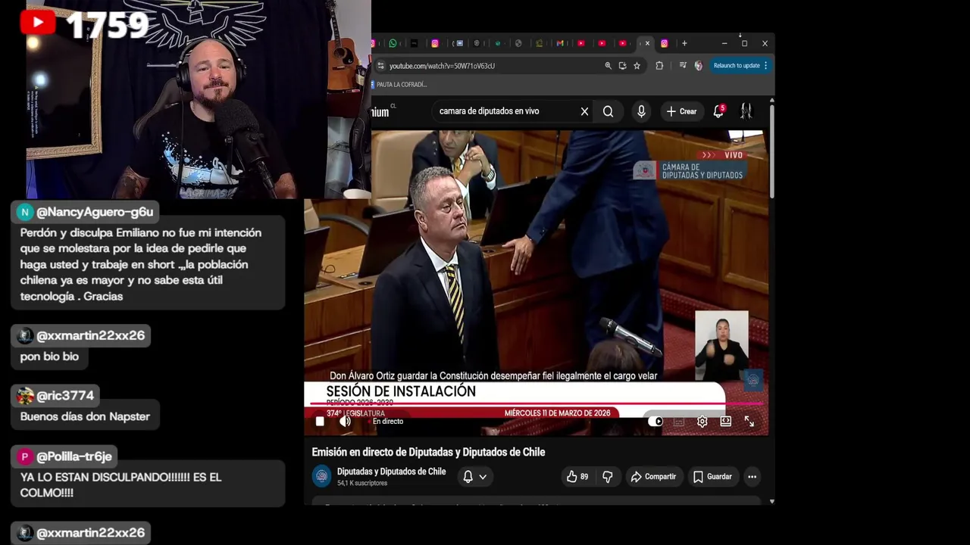This screenshot has height=545, width=970.
Task: View site information icon in address bar
Action: (381, 66)
